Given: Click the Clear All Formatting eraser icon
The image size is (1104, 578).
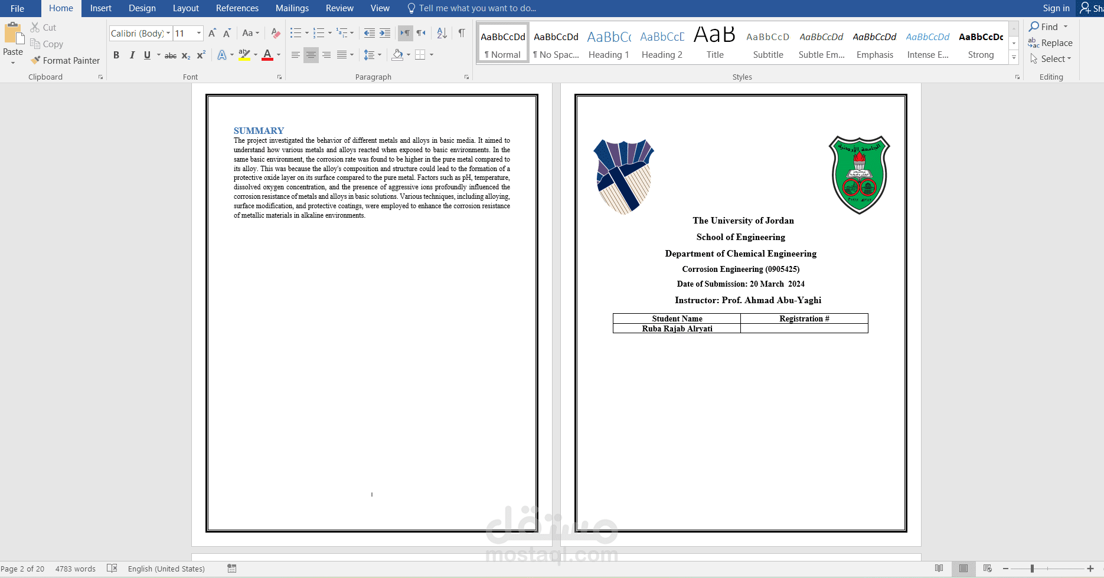Looking at the screenshot, I should point(276,33).
